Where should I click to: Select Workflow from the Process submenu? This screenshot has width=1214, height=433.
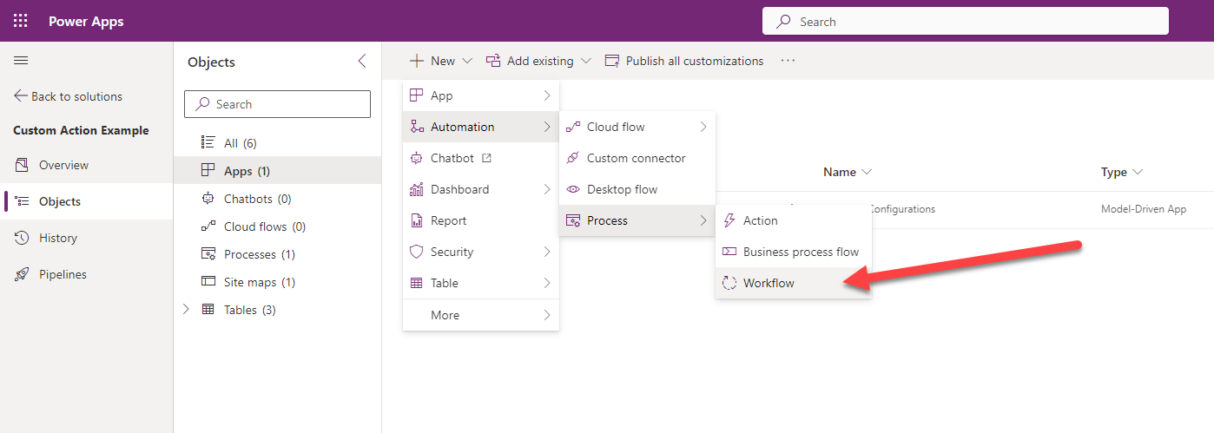pos(769,283)
